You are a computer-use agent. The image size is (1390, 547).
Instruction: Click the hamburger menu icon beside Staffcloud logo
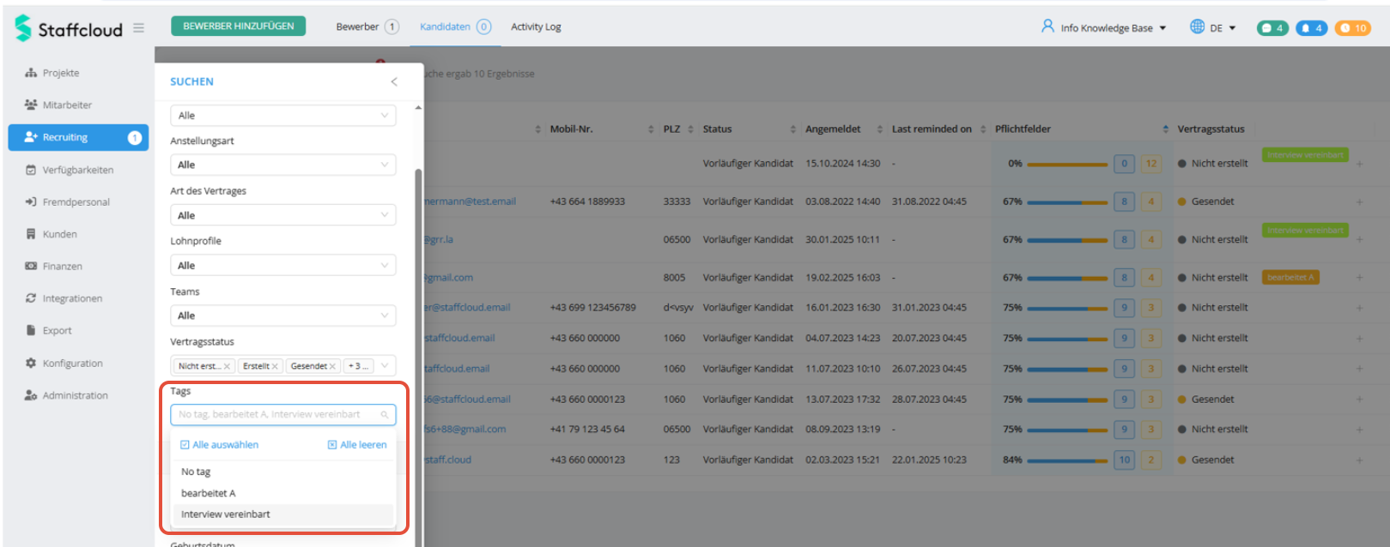point(138,28)
